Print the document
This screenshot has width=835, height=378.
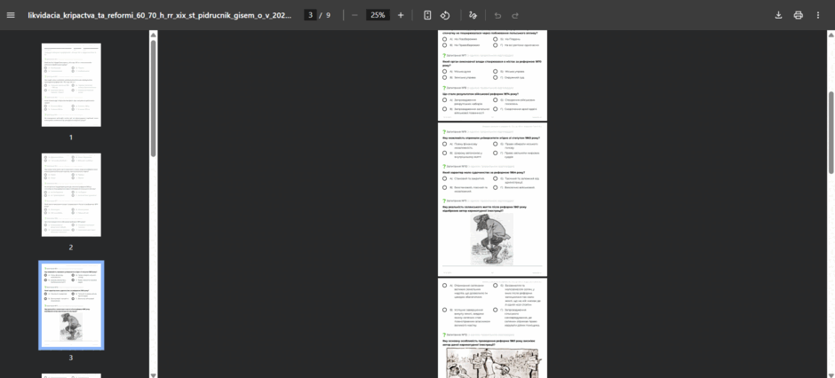pos(798,15)
